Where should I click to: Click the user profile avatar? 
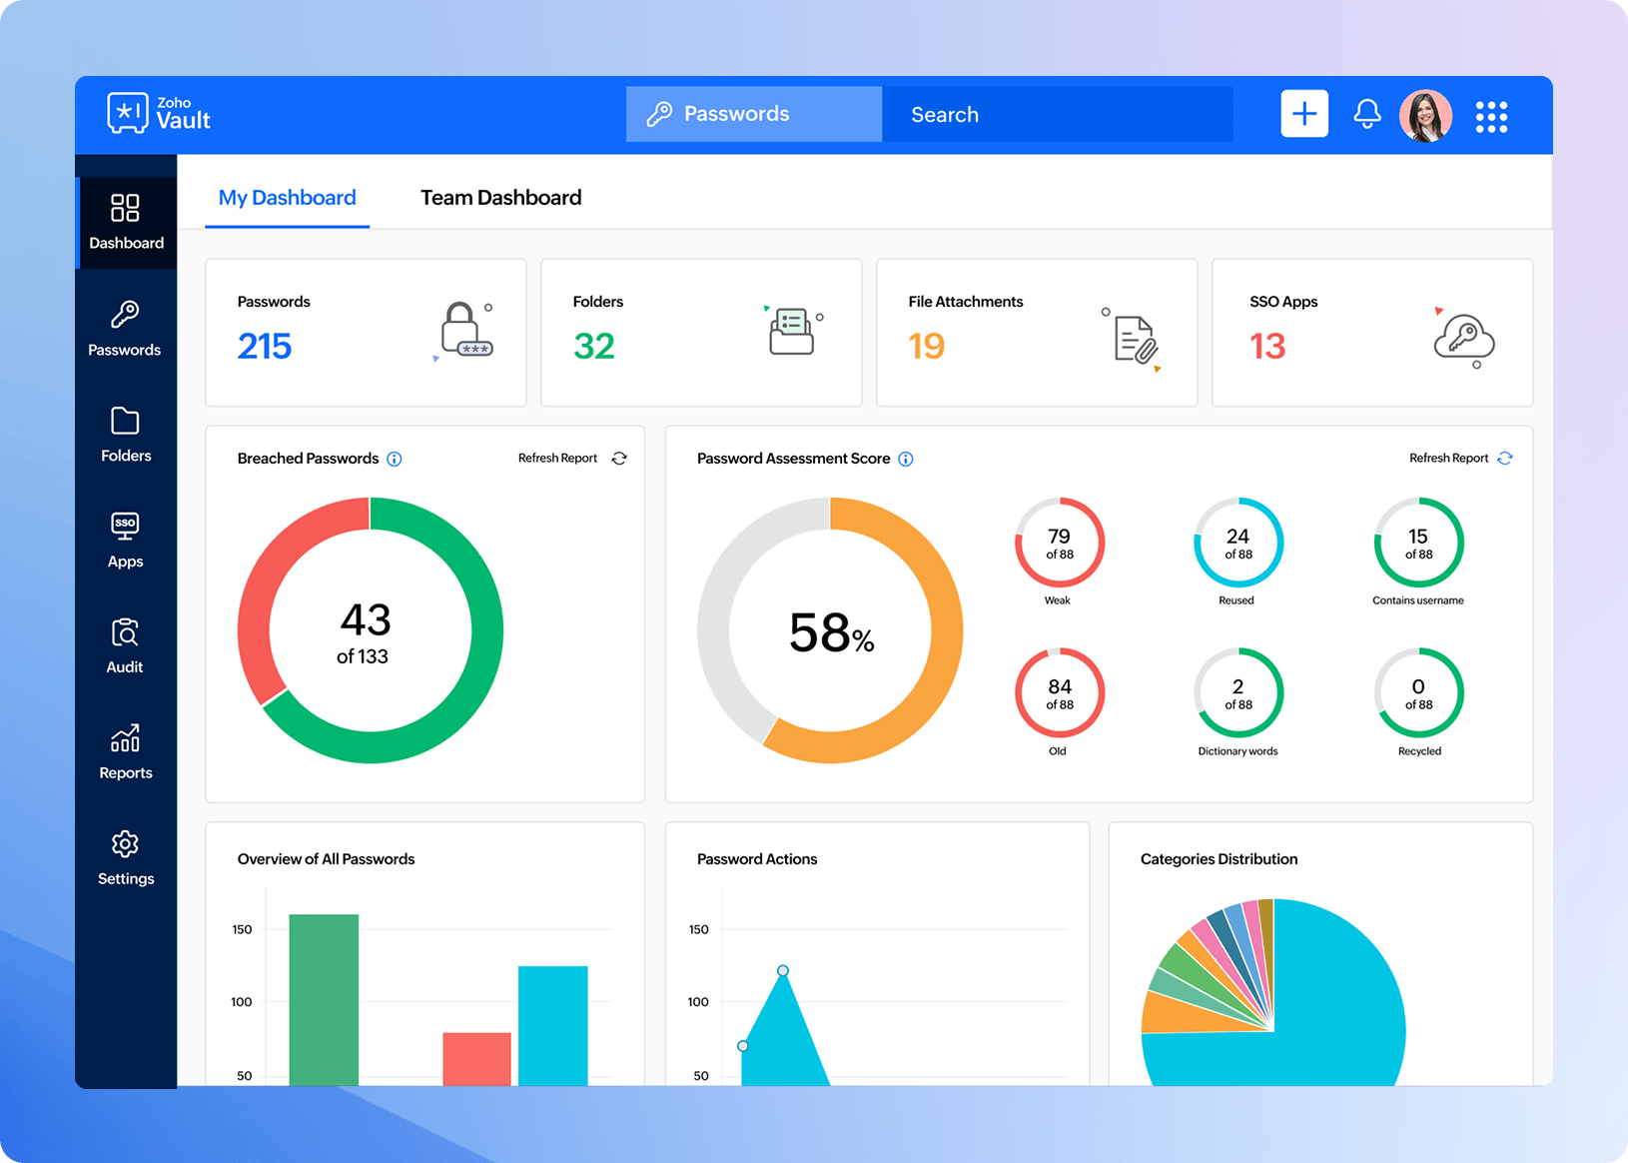[x=1426, y=115]
